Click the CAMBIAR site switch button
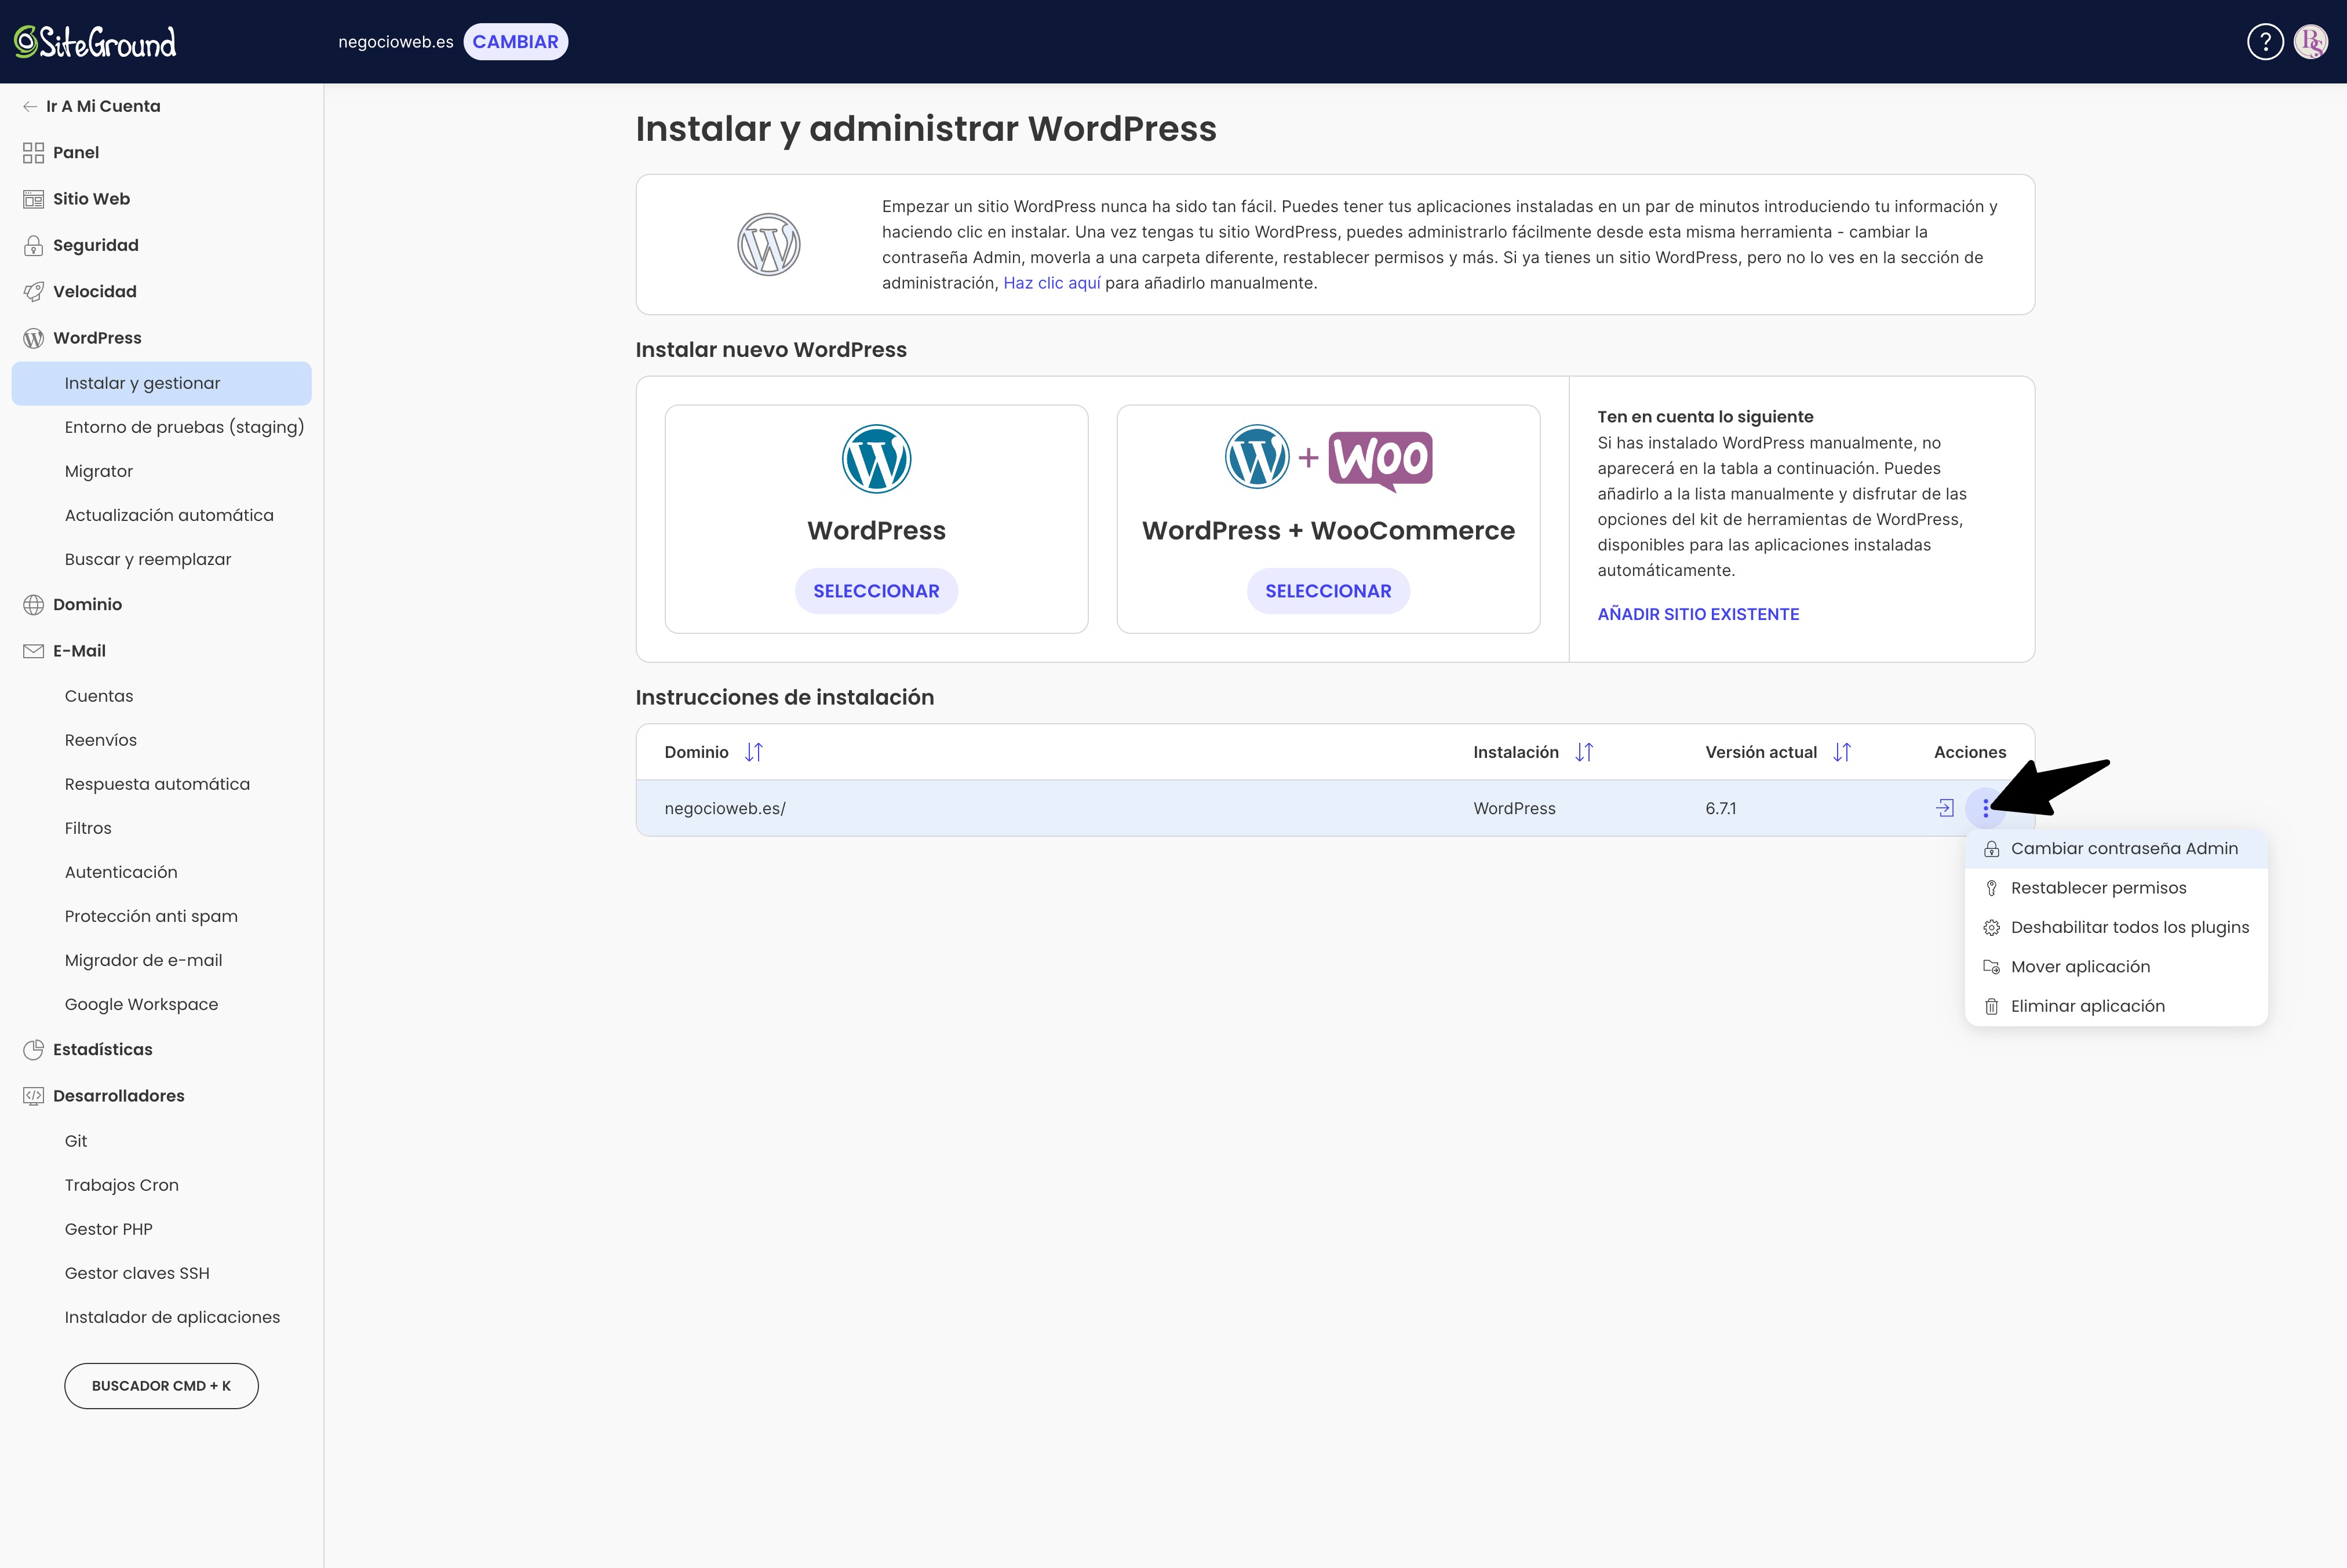Screen dimensions: 2347x1568 point(515,42)
